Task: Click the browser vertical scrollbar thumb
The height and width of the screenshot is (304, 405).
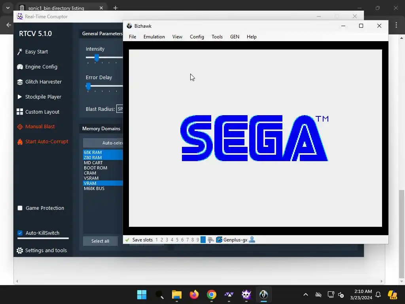Action: [x=401, y=234]
